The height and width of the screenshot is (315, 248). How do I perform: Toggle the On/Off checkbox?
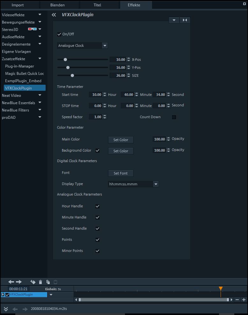tap(59, 34)
